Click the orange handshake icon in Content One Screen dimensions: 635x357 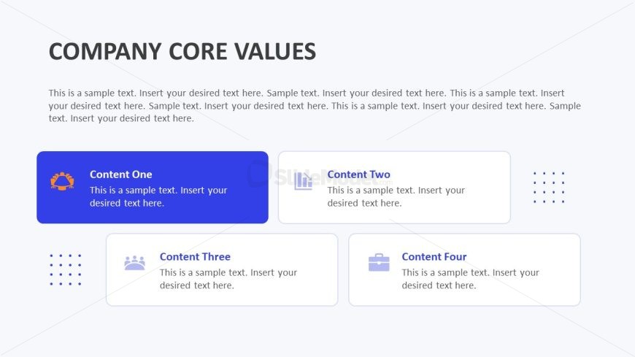click(62, 181)
